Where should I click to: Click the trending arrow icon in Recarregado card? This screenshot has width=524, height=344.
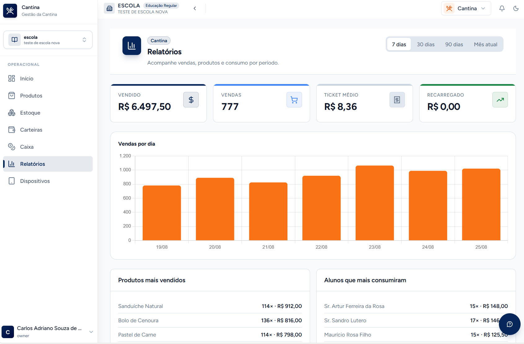click(500, 100)
